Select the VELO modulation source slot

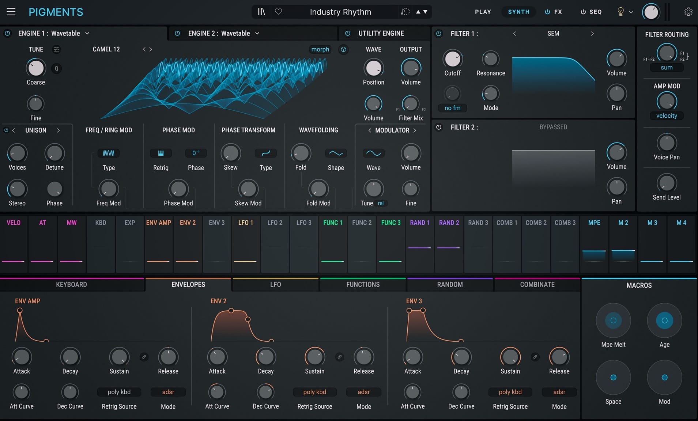(x=14, y=244)
